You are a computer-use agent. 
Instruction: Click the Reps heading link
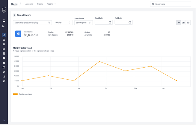click(x=14, y=4)
